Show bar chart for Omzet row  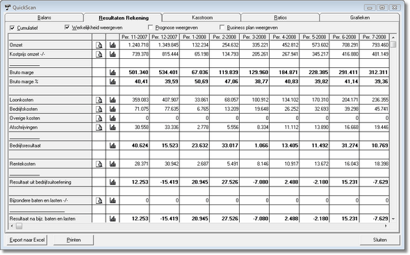tap(113, 45)
